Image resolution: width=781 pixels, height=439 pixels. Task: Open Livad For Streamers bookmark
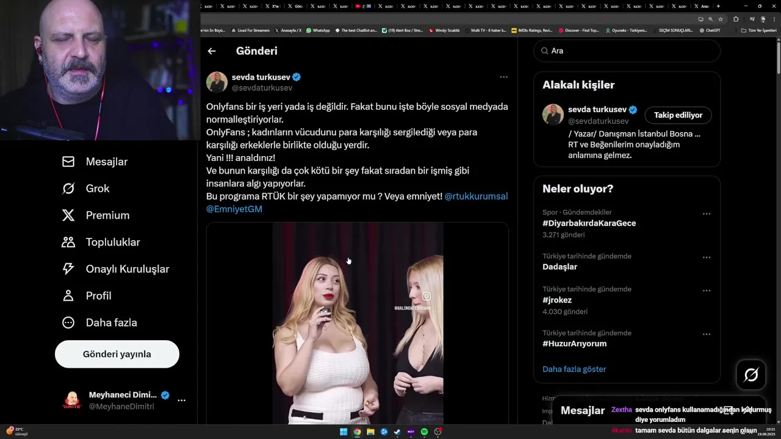[x=250, y=30]
